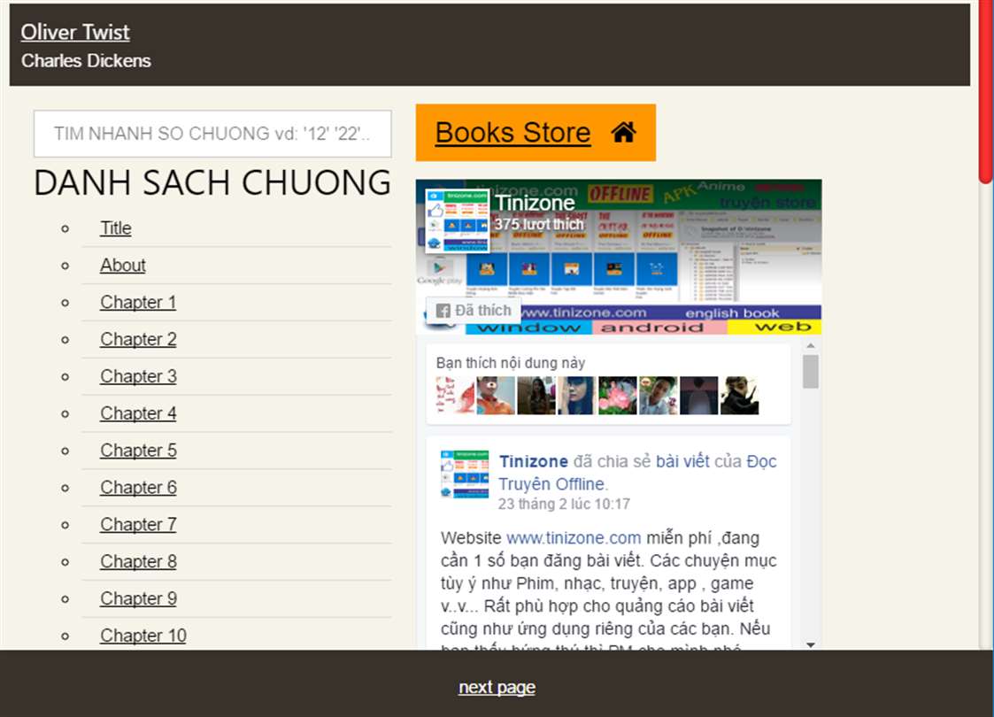Go to Chapter 3
Viewport: 994px width, 717px height.
tap(138, 376)
